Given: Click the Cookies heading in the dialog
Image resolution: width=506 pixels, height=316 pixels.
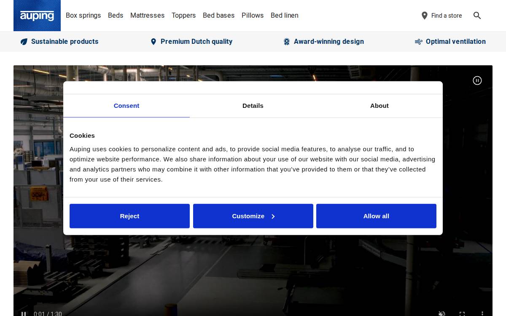Looking at the screenshot, I should 82,136.
